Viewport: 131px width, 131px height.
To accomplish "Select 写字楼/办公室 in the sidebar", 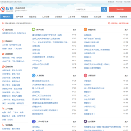I will click(x=15, y=45).
